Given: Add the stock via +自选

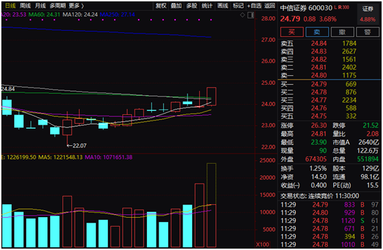Looking at the screenshot, I should pos(254,5).
